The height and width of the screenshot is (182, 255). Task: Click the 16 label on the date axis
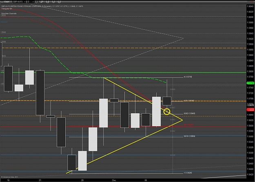[x=8, y=180]
